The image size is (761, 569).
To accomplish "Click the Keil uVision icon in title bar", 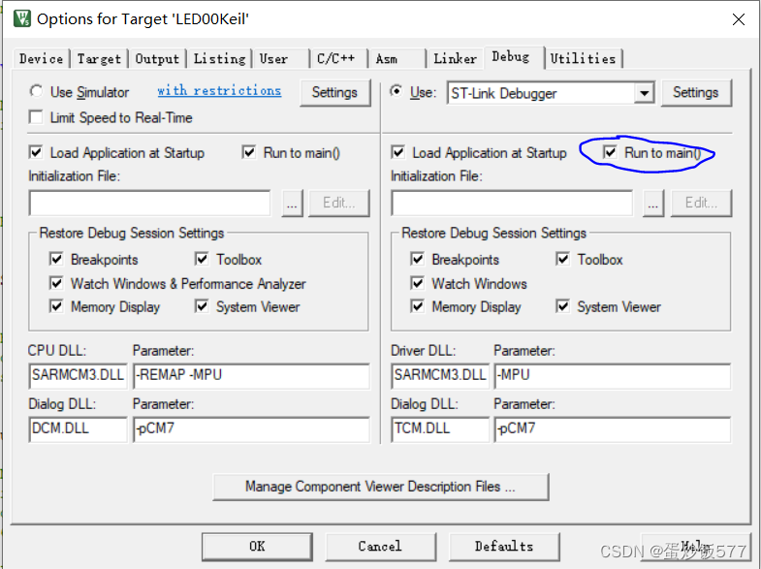I will pyautogui.click(x=22, y=19).
